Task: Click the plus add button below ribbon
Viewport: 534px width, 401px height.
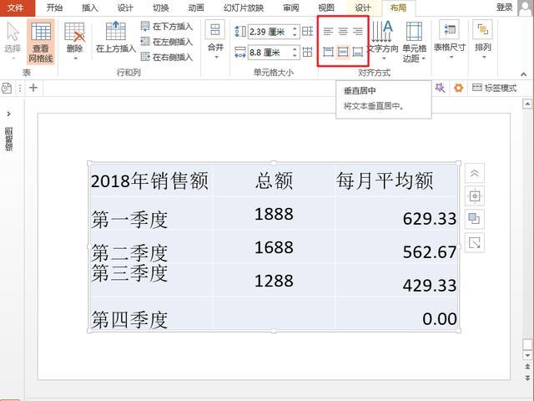Action: tap(33, 88)
